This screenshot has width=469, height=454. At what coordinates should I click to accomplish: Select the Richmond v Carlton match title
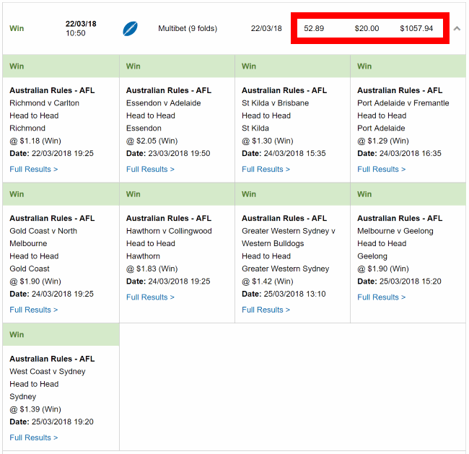44,103
